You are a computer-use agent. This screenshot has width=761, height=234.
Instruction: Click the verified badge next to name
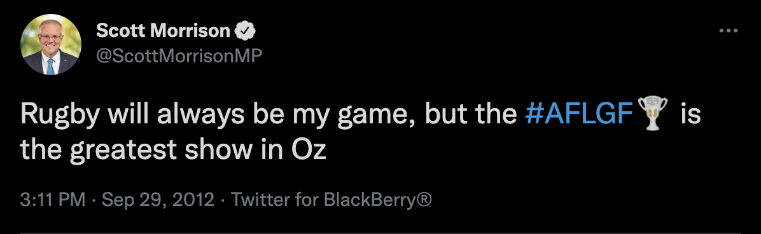245,32
